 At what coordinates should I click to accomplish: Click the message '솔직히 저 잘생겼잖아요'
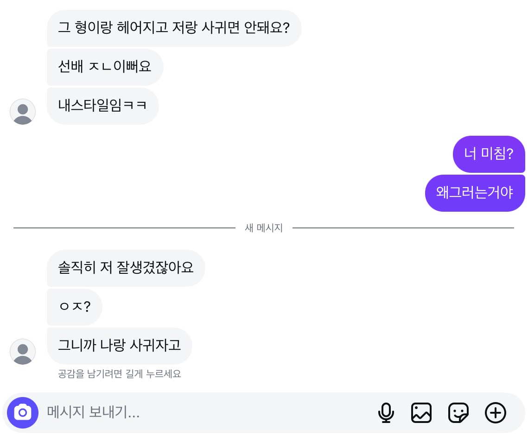(x=126, y=268)
